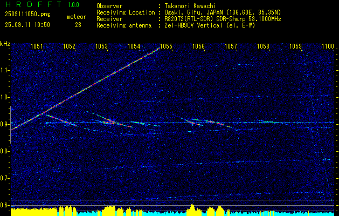Click the filename 2509111050.png
339x216 pixels.
(27, 15)
